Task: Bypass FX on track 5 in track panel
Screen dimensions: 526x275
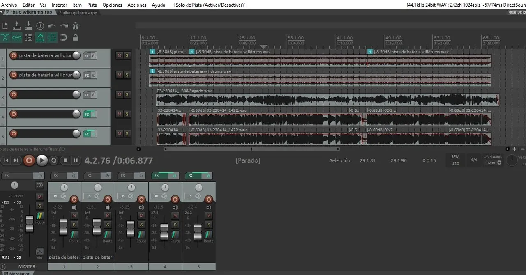Action: pyautogui.click(x=94, y=134)
